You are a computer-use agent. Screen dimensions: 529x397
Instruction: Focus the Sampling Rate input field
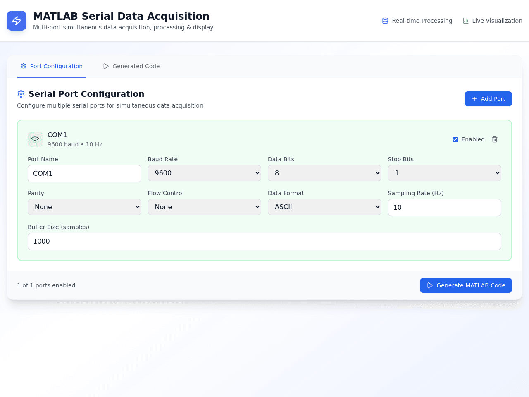(x=445, y=208)
